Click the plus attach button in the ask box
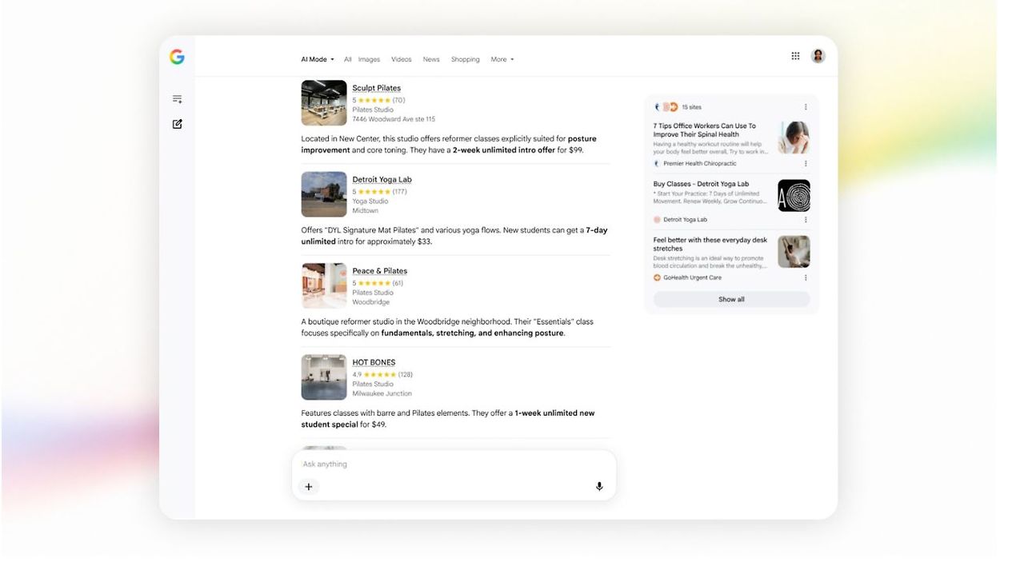 click(x=309, y=486)
